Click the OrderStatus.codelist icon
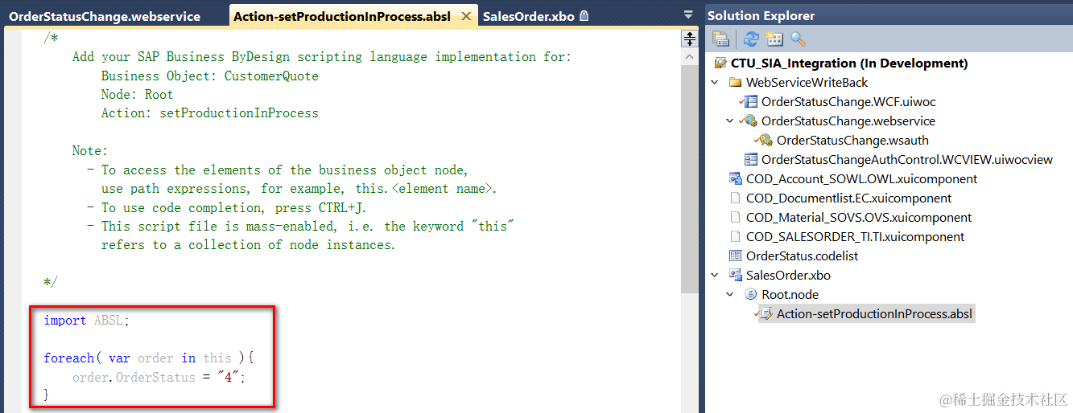Viewport: 1073px width, 413px height. (x=735, y=256)
